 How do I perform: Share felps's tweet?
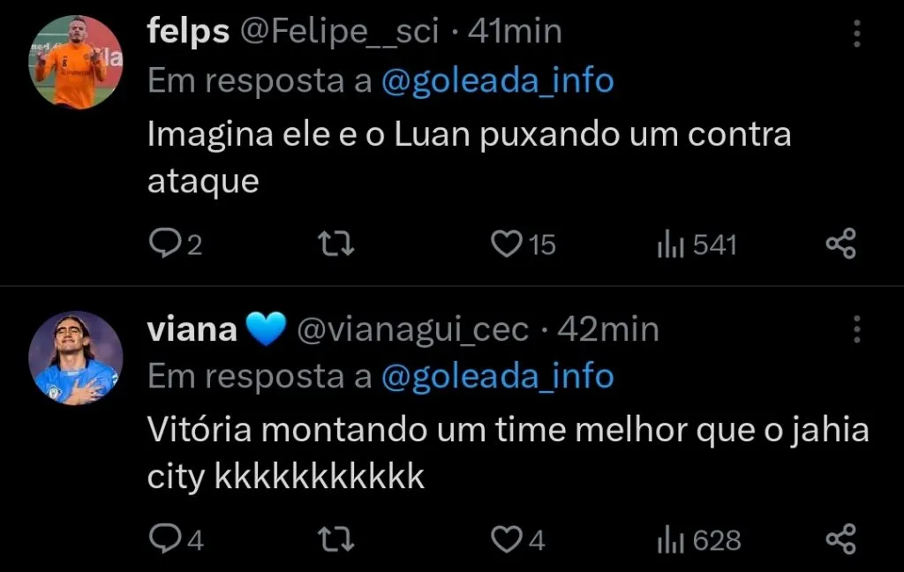point(840,245)
